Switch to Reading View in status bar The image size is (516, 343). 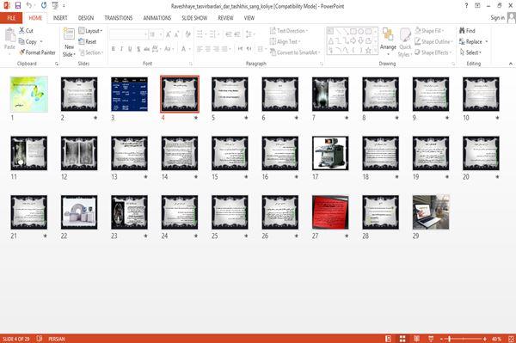416,339
